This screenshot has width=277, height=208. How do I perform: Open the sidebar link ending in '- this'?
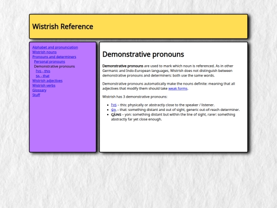[43, 71]
